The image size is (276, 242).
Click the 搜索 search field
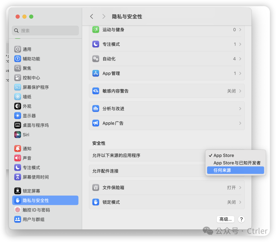point(45,31)
